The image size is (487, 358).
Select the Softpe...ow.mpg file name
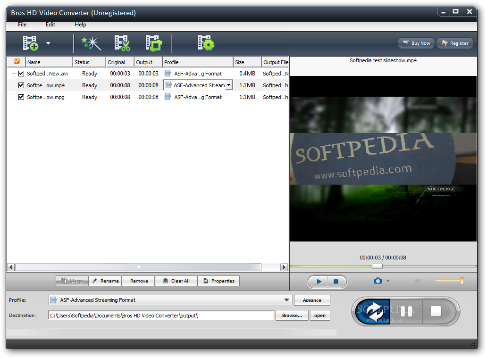coord(46,97)
